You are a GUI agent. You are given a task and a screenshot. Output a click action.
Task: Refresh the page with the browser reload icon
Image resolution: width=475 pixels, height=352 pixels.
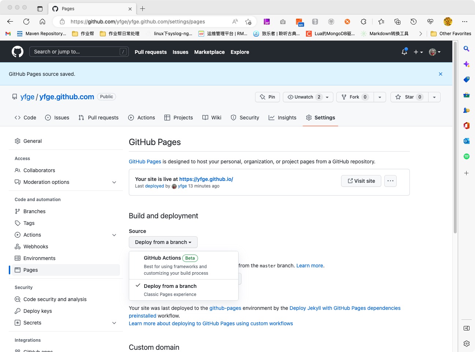click(x=26, y=22)
